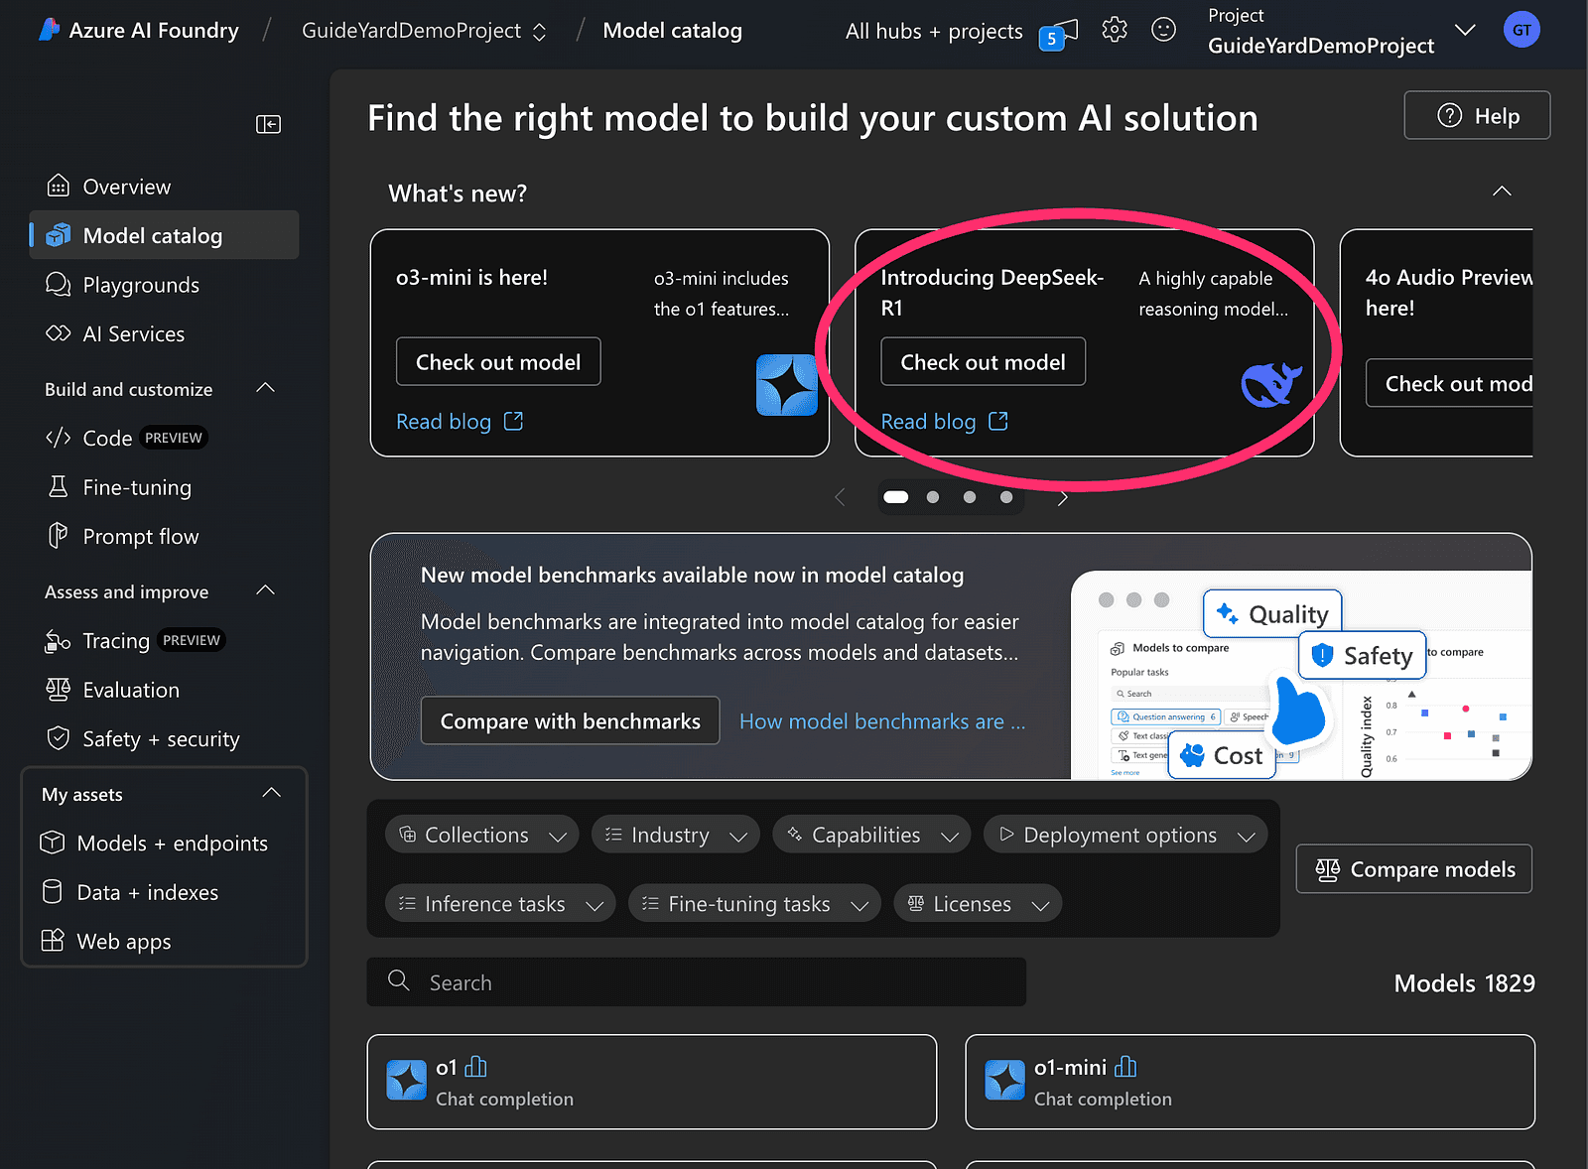
Task: Click the magnifier icon in the search box
Action: (x=399, y=980)
